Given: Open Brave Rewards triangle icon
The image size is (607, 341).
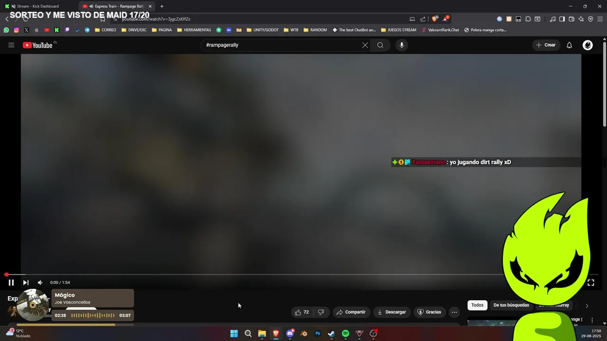Looking at the screenshot, I should click(446, 19).
